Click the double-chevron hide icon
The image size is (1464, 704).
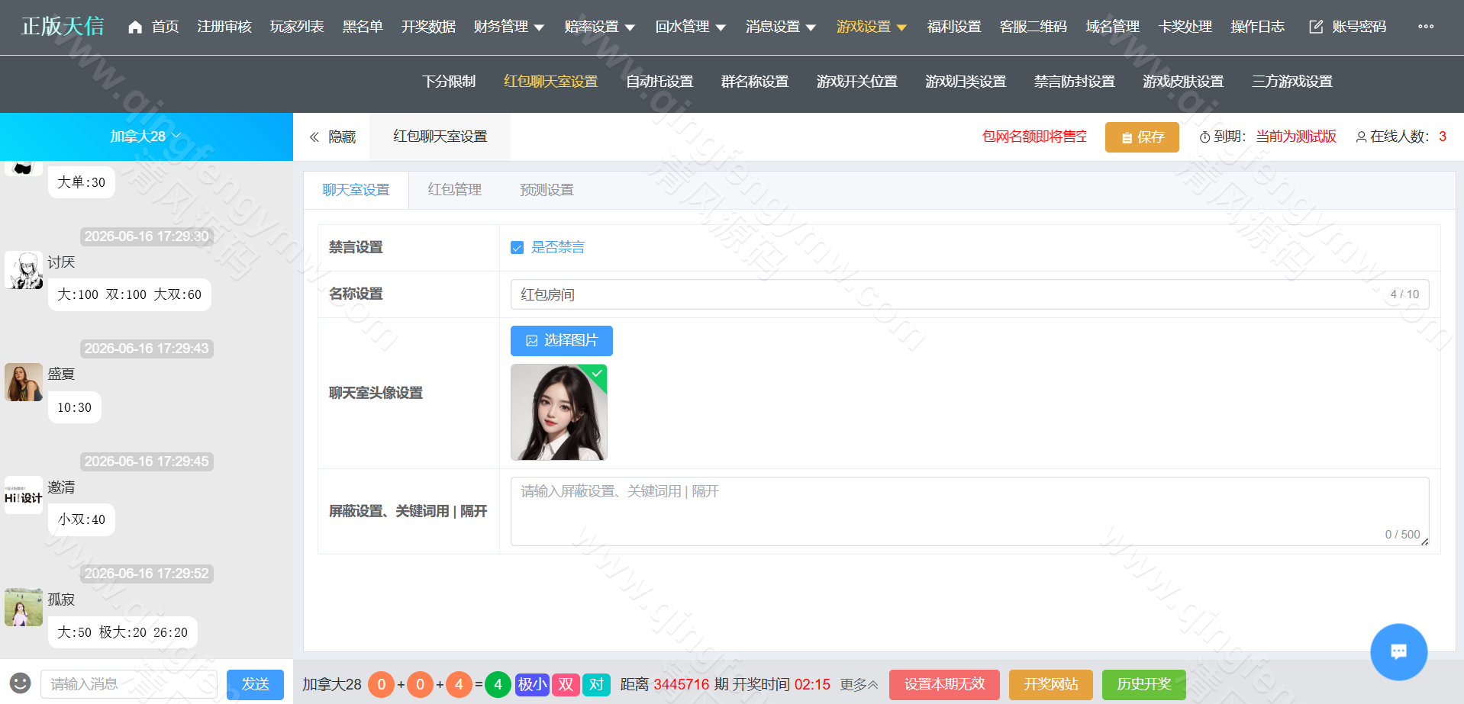pos(314,137)
